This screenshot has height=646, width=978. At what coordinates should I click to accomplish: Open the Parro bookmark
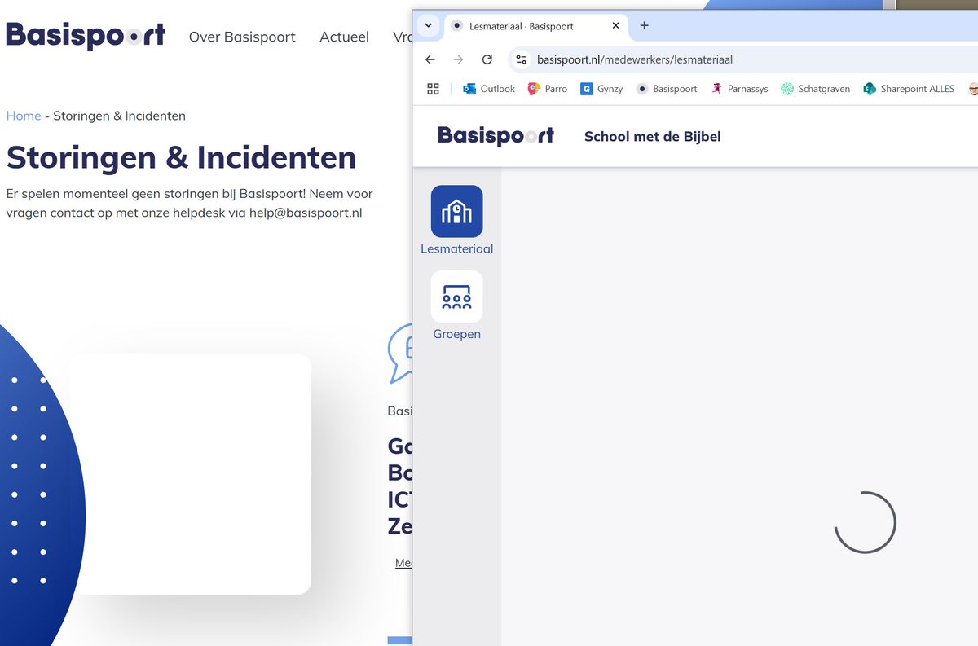548,89
